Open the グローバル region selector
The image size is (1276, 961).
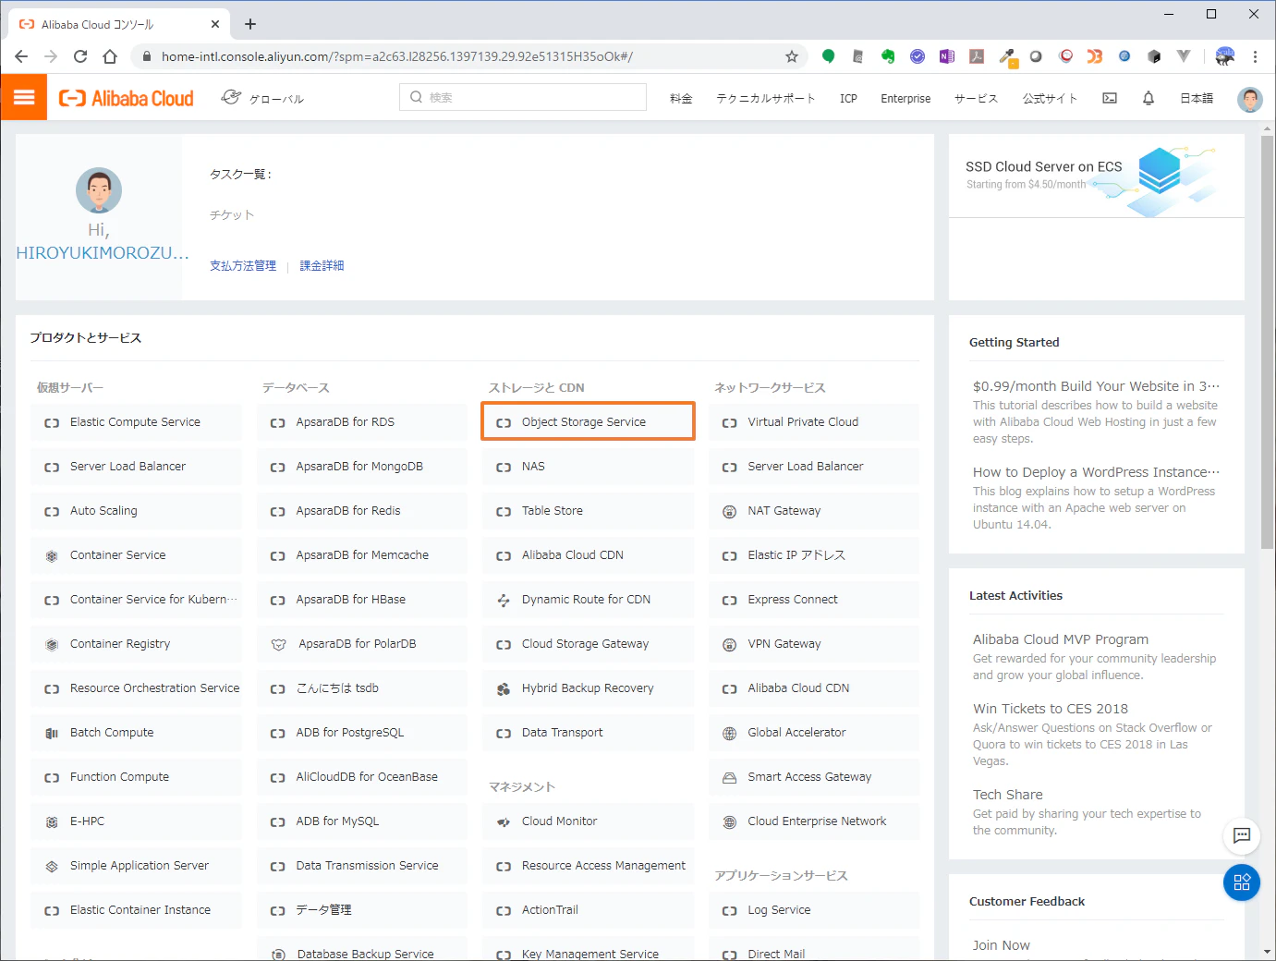[262, 98]
